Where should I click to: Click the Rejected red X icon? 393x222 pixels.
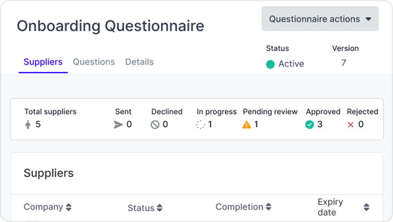point(351,125)
